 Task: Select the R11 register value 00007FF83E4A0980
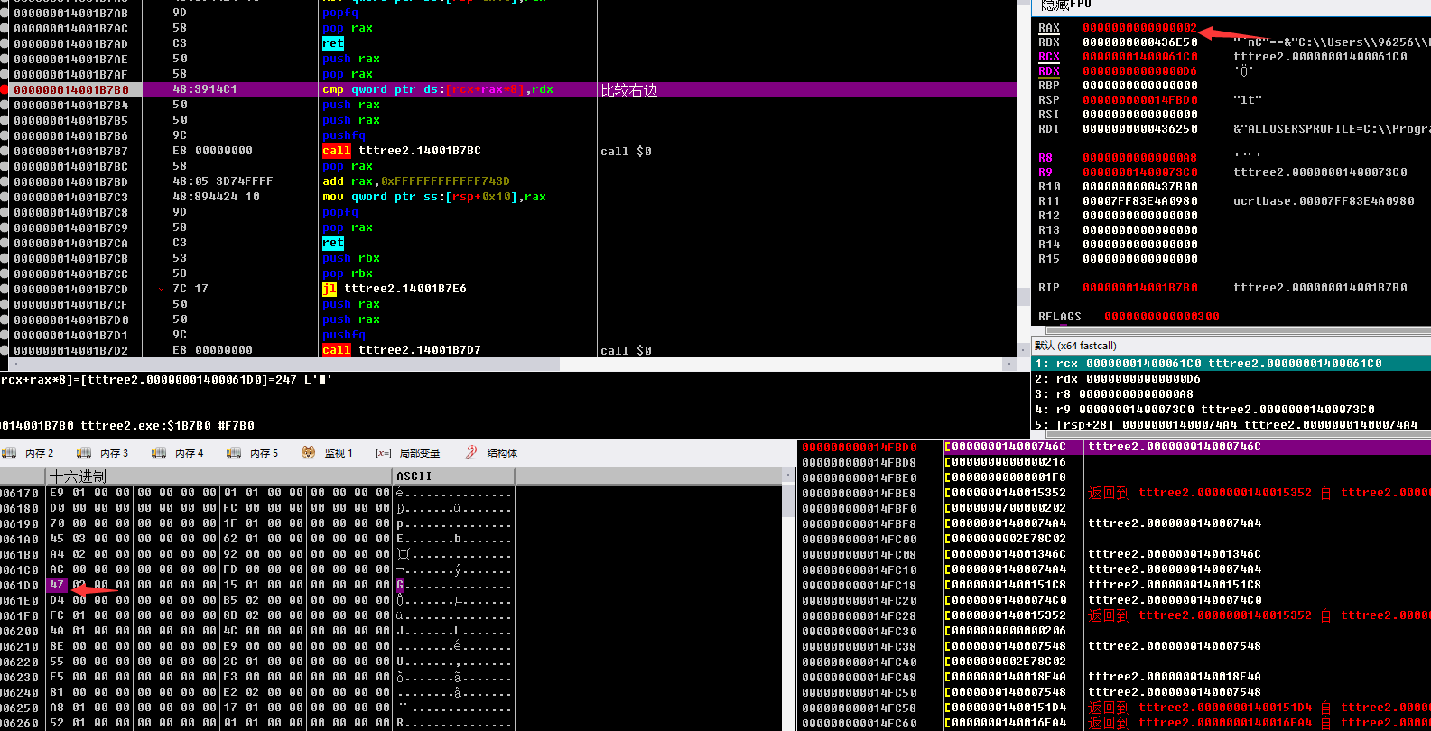click(1140, 201)
